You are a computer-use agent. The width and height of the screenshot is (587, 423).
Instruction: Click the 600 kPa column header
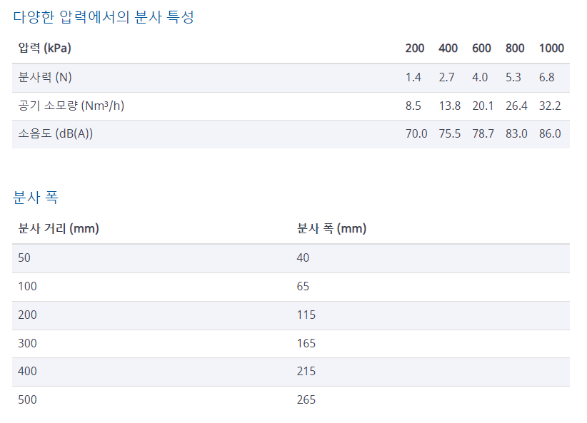click(481, 49)
